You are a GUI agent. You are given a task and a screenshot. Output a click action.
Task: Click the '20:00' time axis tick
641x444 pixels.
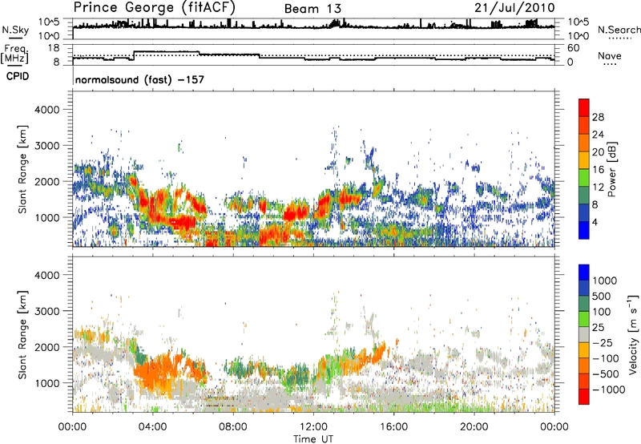pyautogui.click(x=474, y=427)
